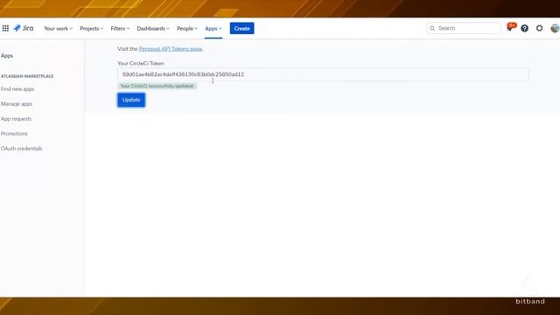The width and height of the screenshot is (560, 315).
Task: Expand the Your work dropdown
Action: tap(58, 29)
